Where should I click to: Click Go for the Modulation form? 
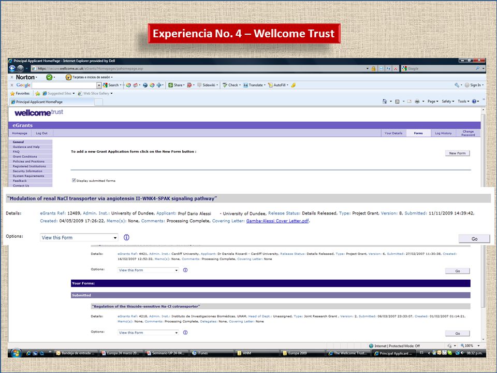474,239
